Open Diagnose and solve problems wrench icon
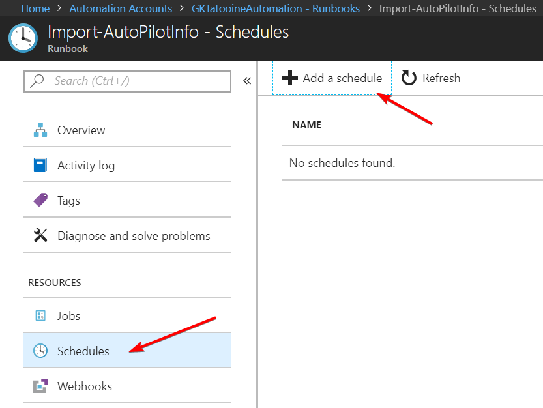 point(40,235)
